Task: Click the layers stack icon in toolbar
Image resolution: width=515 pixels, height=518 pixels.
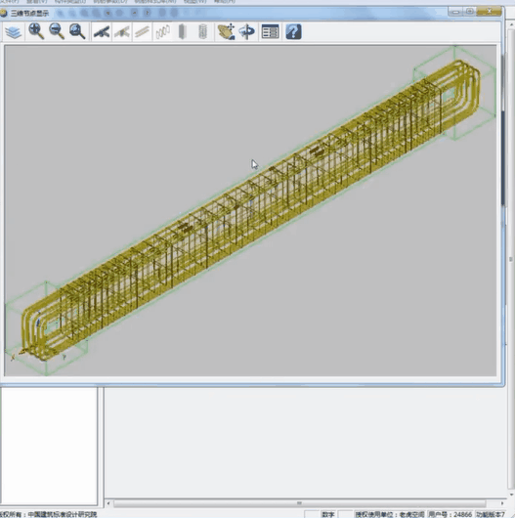Action: pos(14,32)
